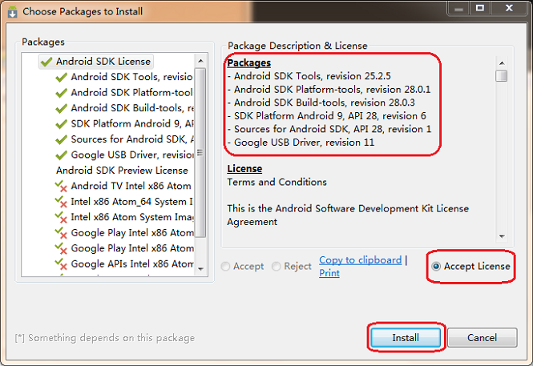
Task: Click green checkmark icon beside Android SDK License
Action: coord(46,62)
